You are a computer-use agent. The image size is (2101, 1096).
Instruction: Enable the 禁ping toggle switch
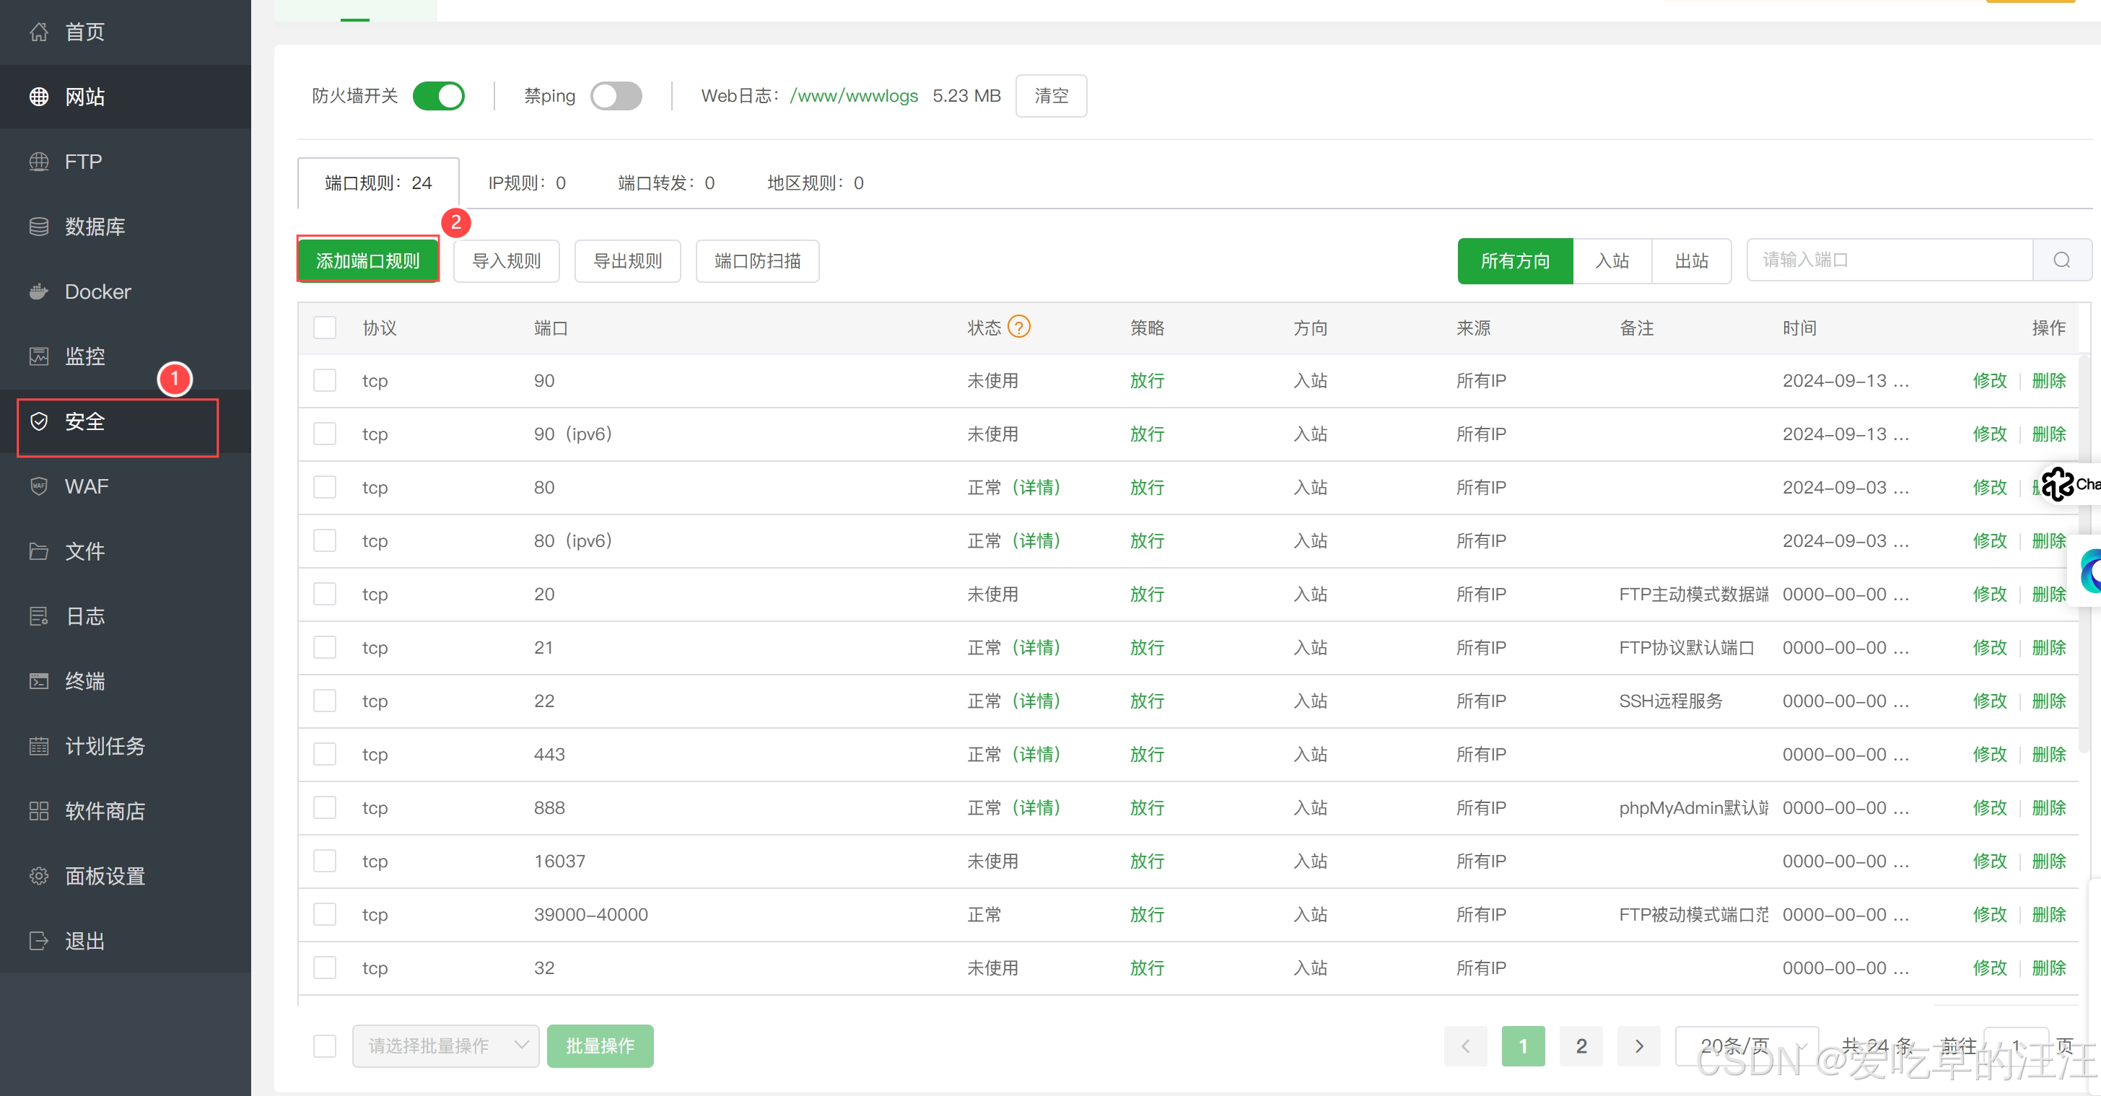(x=616, y=96)
